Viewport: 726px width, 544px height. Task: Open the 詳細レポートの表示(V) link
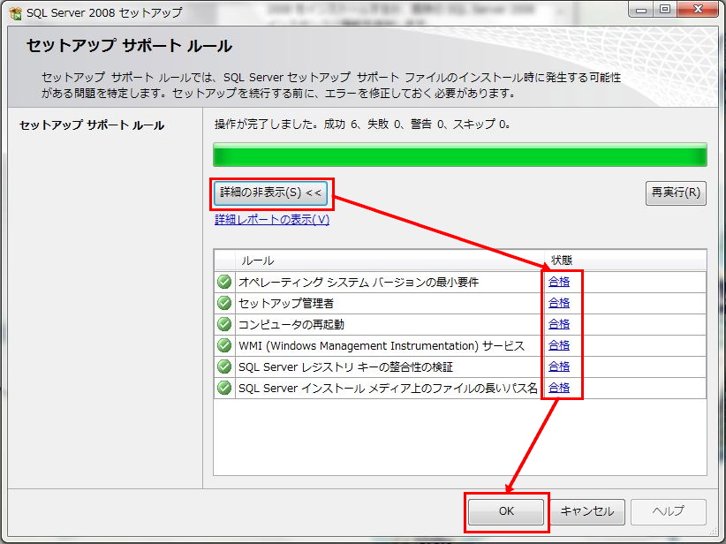tap(272, 220)
